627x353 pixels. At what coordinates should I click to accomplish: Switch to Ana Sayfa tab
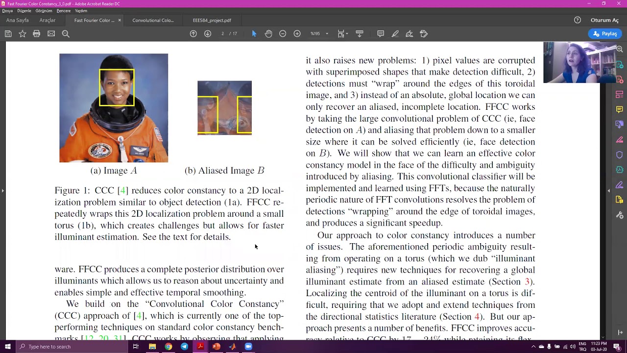pyautogui.click(x=17, y=20)
